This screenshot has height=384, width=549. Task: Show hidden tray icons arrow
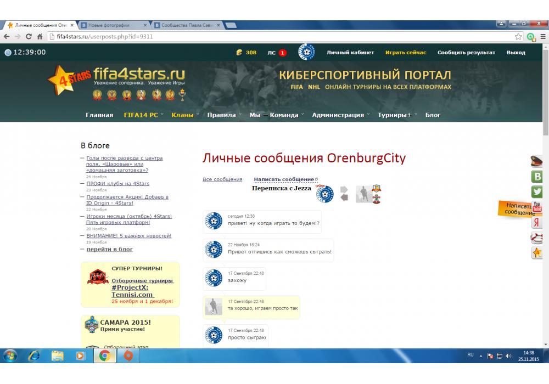481,356
